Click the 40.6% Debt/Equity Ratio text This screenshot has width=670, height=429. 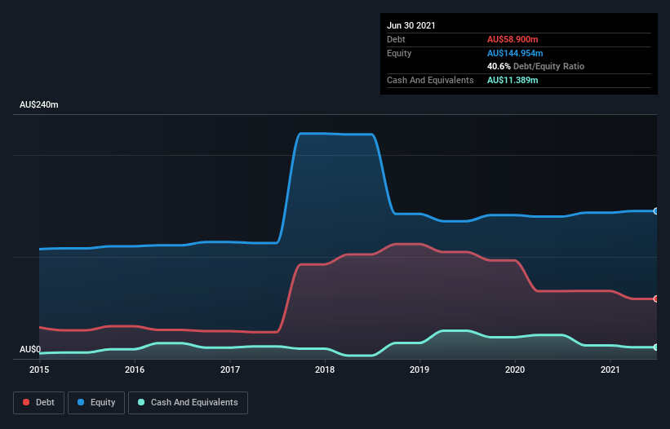click(x=536, y=66)
